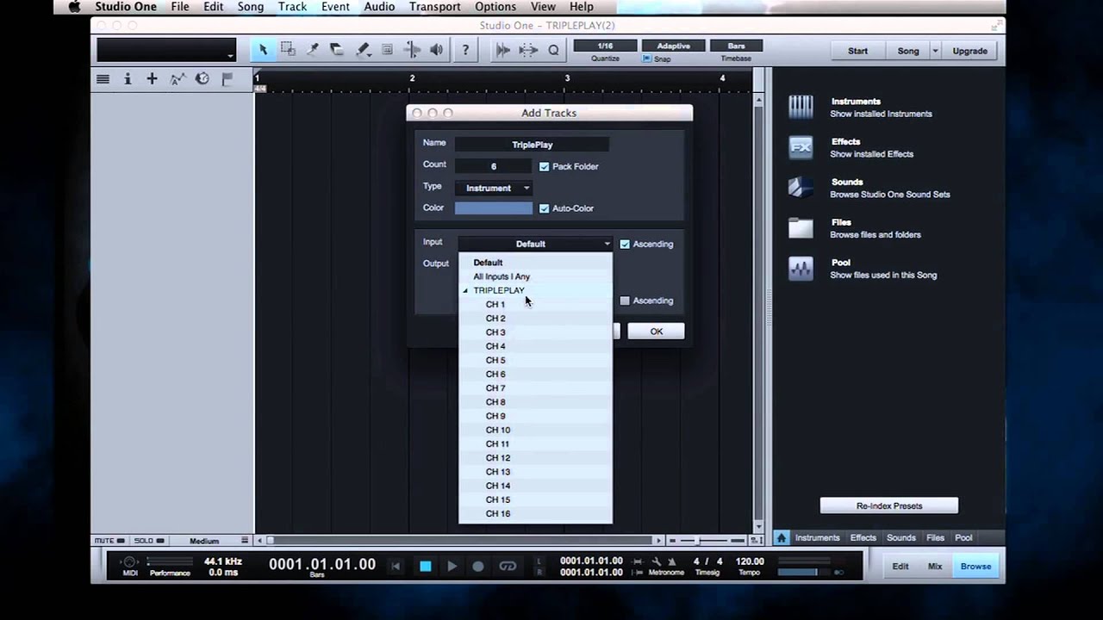Click OK in Add Tracks dialog
Viewport: 1103px width, 620px height.
pos(656,332)
